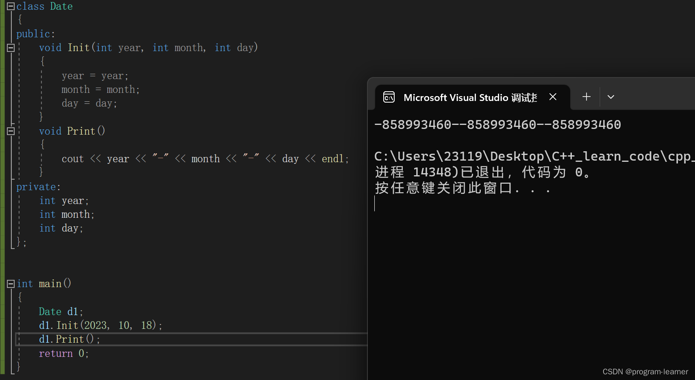
Task: Click the 'd1.Init(2023, 10, 18);' line
Action: pyautogui.click(x=100, y=325)
